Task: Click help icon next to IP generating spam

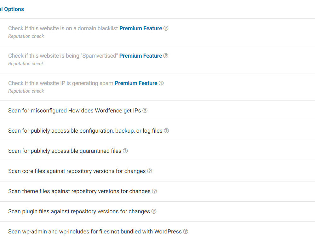Action: tap(161, 83)
